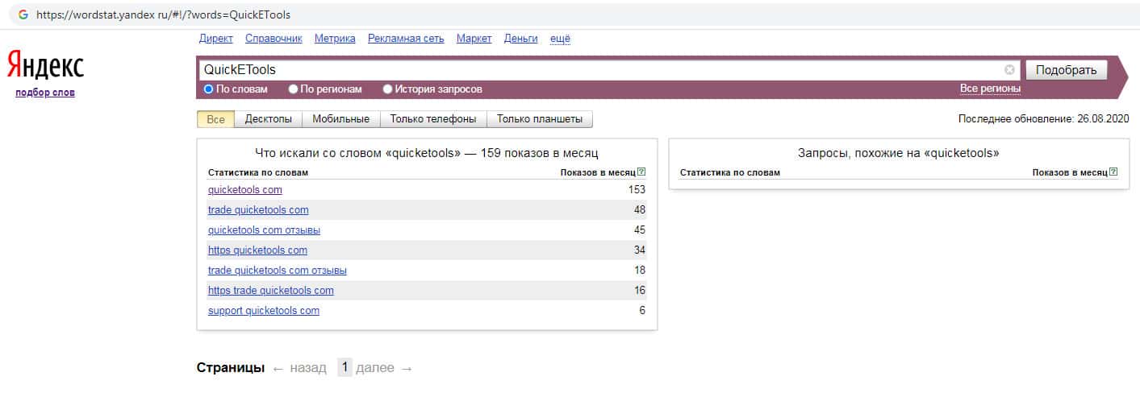Expand the "ещё" services menu
This screenshot has height=393, width=1140.
click(560, 39)
